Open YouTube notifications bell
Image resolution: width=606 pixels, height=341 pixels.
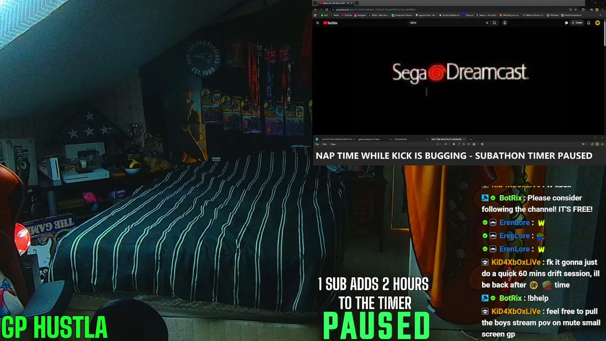[x=588, y=23]
